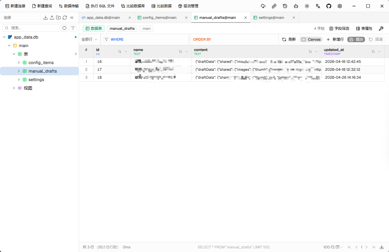This screenshot has height=252, width=389.
Task: Sort by the content column
Action: (x=310, y=52)
